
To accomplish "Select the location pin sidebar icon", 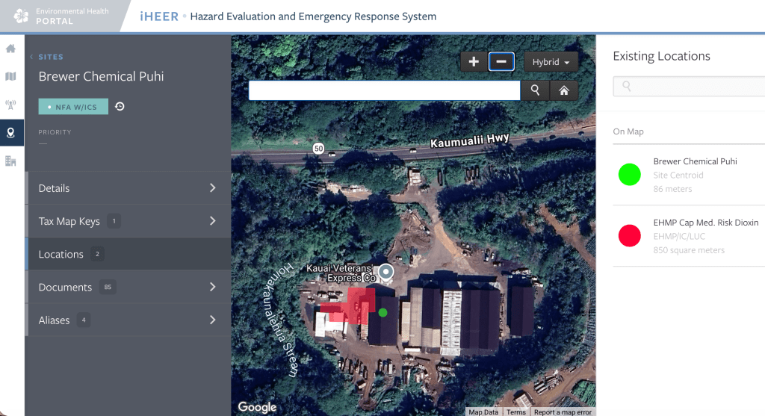I will click(x=10, y=133).
